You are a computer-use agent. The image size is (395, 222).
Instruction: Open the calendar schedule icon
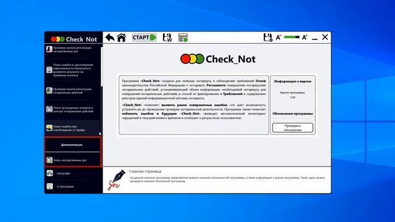point(183,38)
